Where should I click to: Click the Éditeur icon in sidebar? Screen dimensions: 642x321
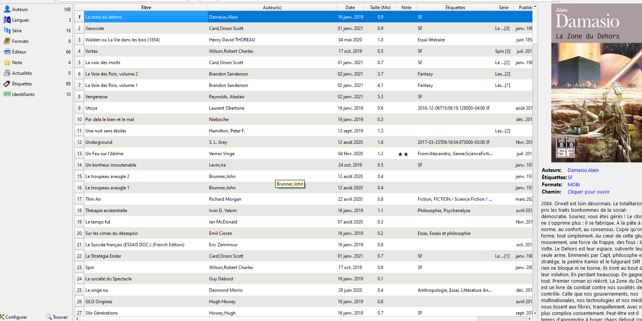tap(7, 52)
